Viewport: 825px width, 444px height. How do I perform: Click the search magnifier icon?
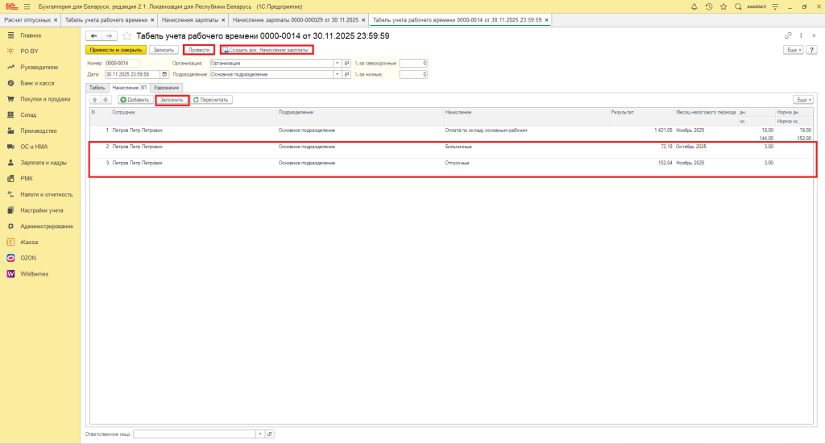737,6
